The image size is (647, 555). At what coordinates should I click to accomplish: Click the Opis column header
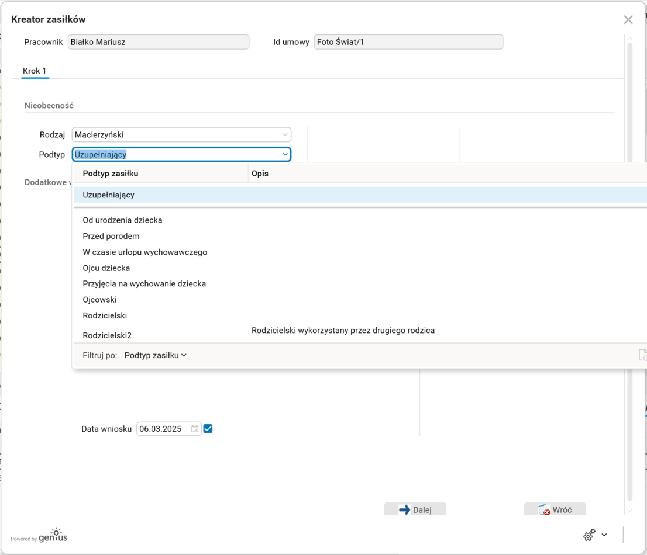tap(260, 174)
